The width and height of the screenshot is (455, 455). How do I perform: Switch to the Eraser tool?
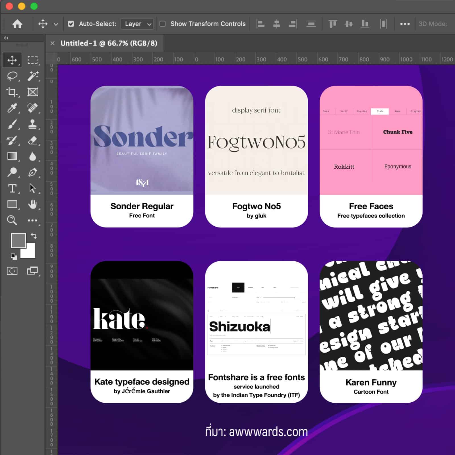tap(33, 140)
